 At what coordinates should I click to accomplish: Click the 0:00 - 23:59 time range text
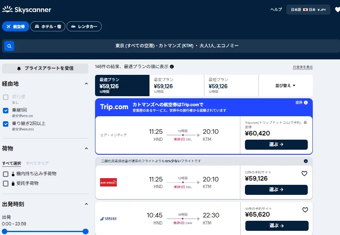[x=14, y=224]
